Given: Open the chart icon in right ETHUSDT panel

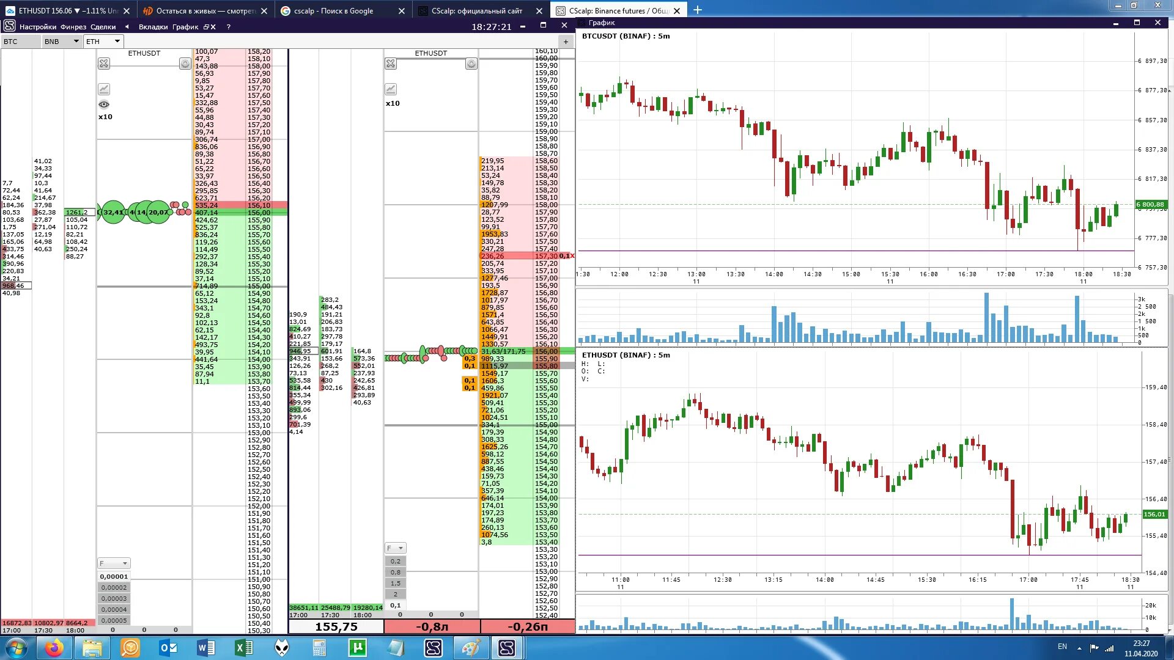Looking at the screenshot, I should click(x=391, y=89).
